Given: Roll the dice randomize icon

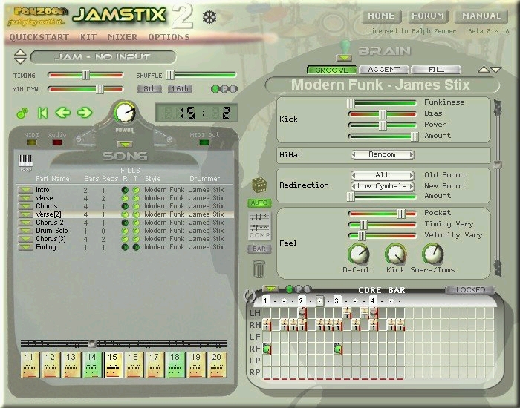Looking at the screenshot, I should [x=259, y=185].
